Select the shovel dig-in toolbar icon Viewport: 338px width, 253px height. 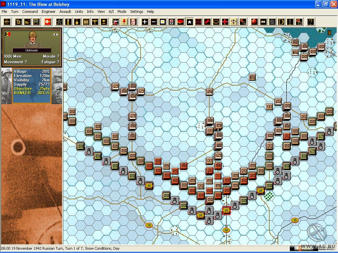[77, 22]
